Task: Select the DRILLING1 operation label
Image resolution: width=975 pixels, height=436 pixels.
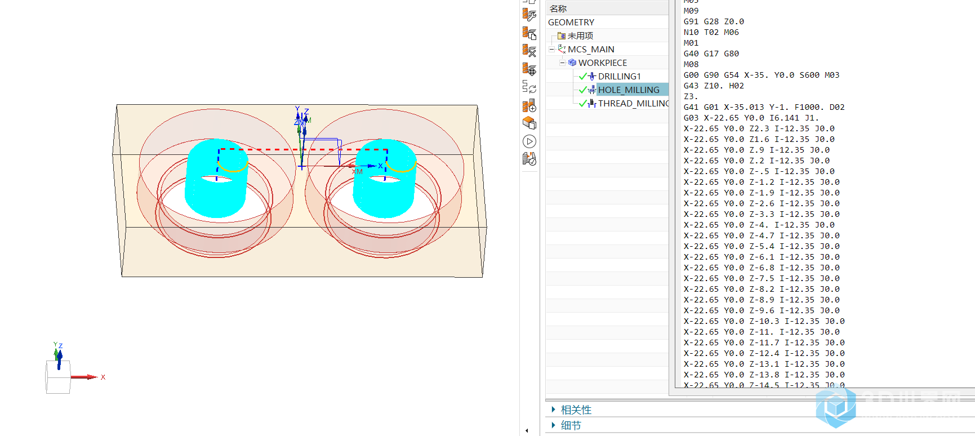Action: 619,76
